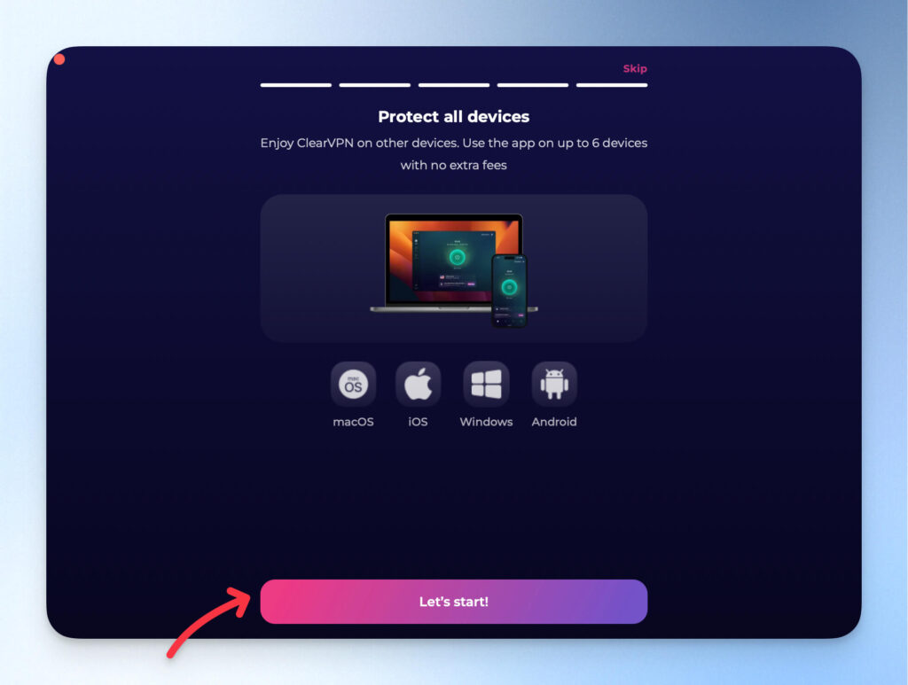This screenshot has width=908, height=685.
Task: Select the second progress bar segment
Action: click(x=375, y=85)
